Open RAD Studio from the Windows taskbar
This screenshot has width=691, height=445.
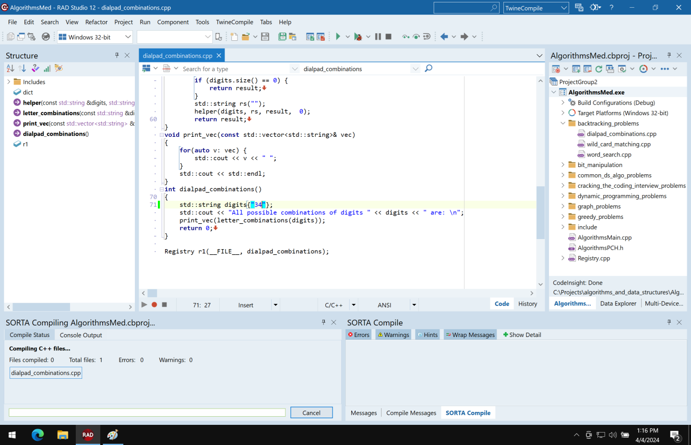(x=88, y=435)
